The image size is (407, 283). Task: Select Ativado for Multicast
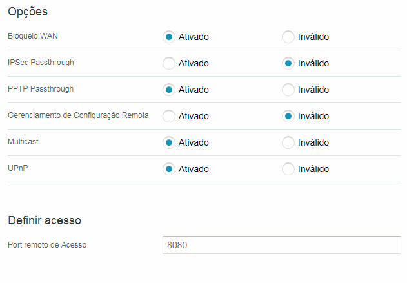[x=169, y=142]
